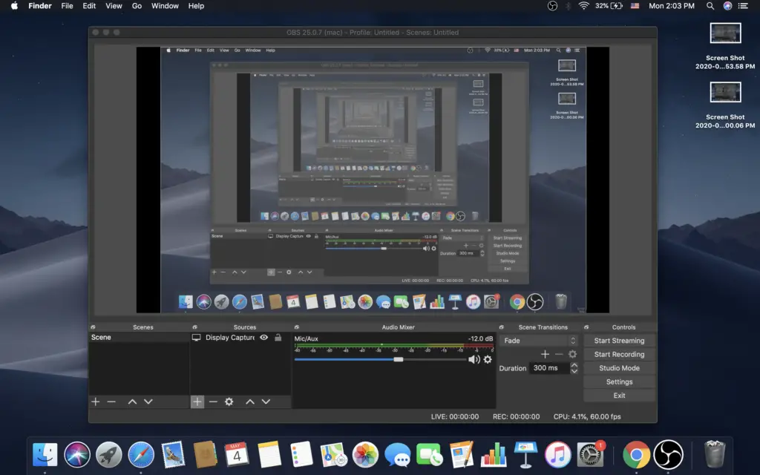This screenshot has height=475, width=760.
Task: Move the scene down in Scenes list
Action: click(148, 402)
